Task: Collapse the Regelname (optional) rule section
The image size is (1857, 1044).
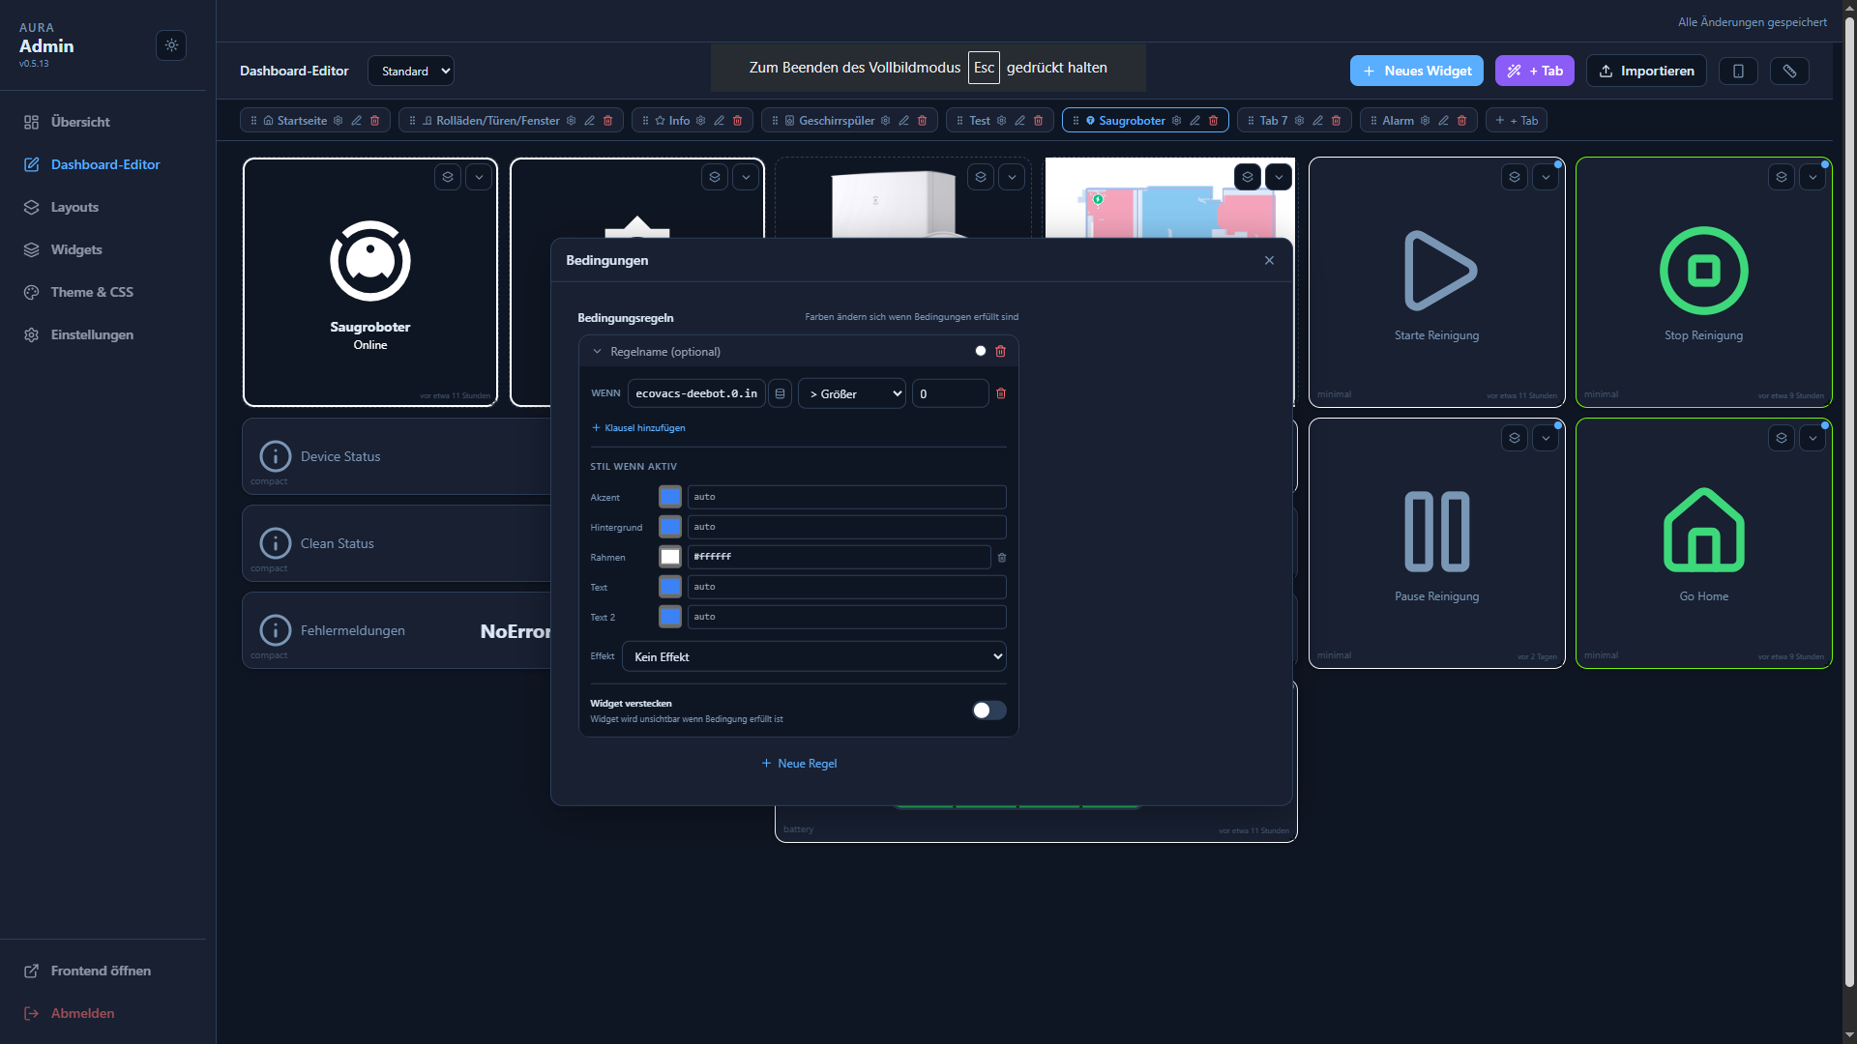Action: [x=598, y=351]
